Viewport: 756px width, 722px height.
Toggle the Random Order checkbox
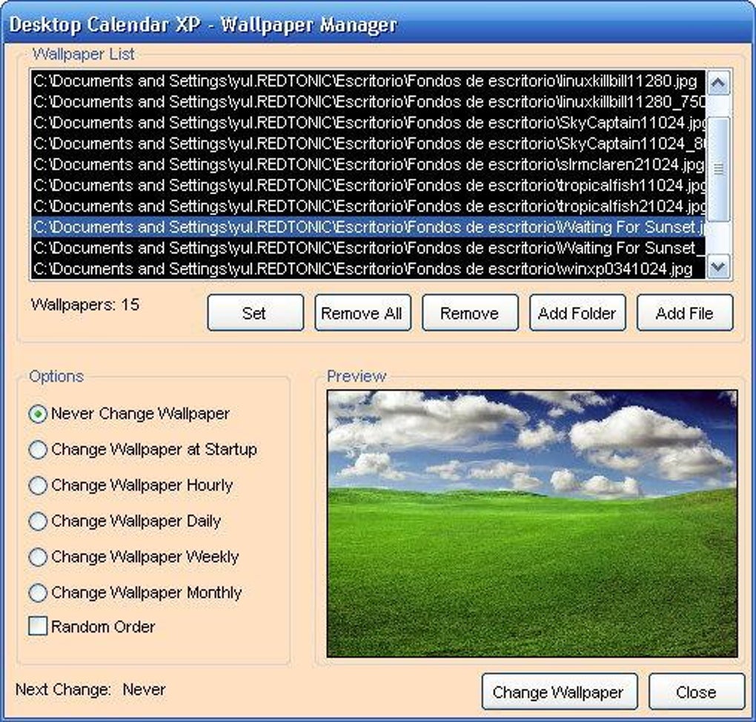pos(35,626)
